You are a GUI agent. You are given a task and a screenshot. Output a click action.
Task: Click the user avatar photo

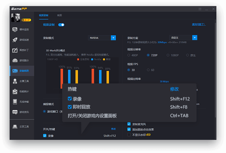click(16, 18)
